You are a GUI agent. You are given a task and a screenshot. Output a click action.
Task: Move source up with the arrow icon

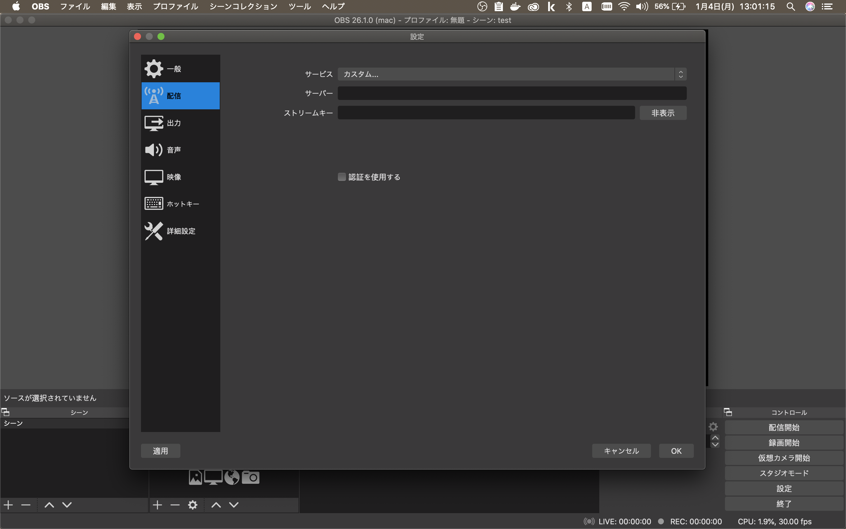(216, 505)
